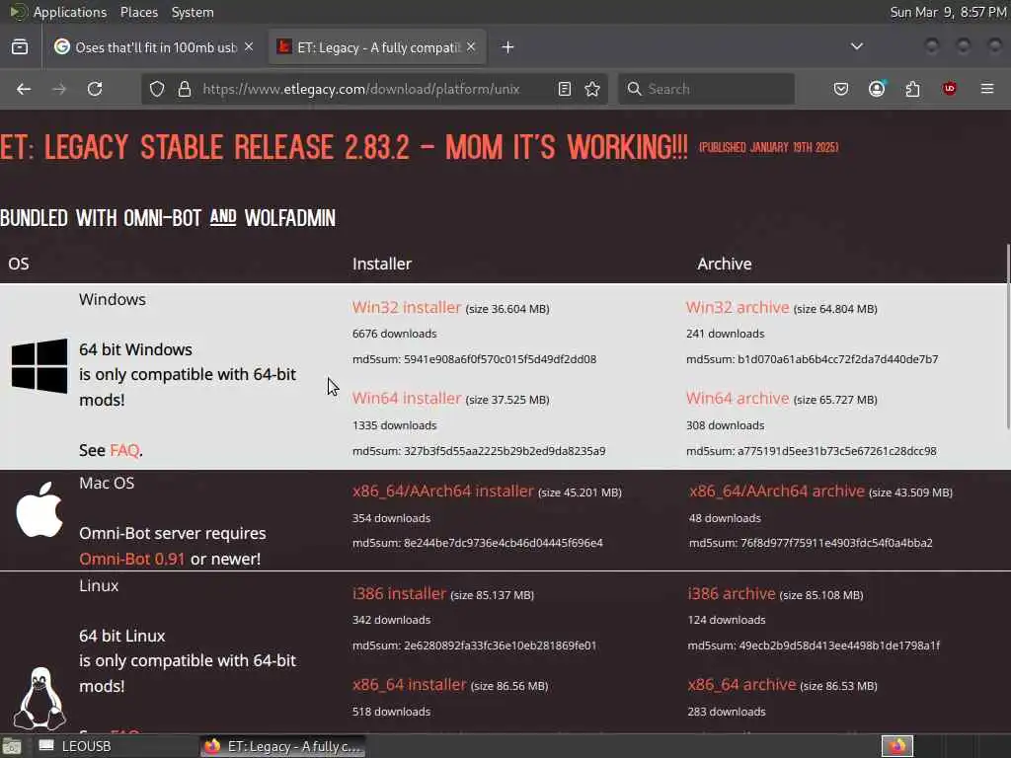Download Win64 archive

pos(738,399)
